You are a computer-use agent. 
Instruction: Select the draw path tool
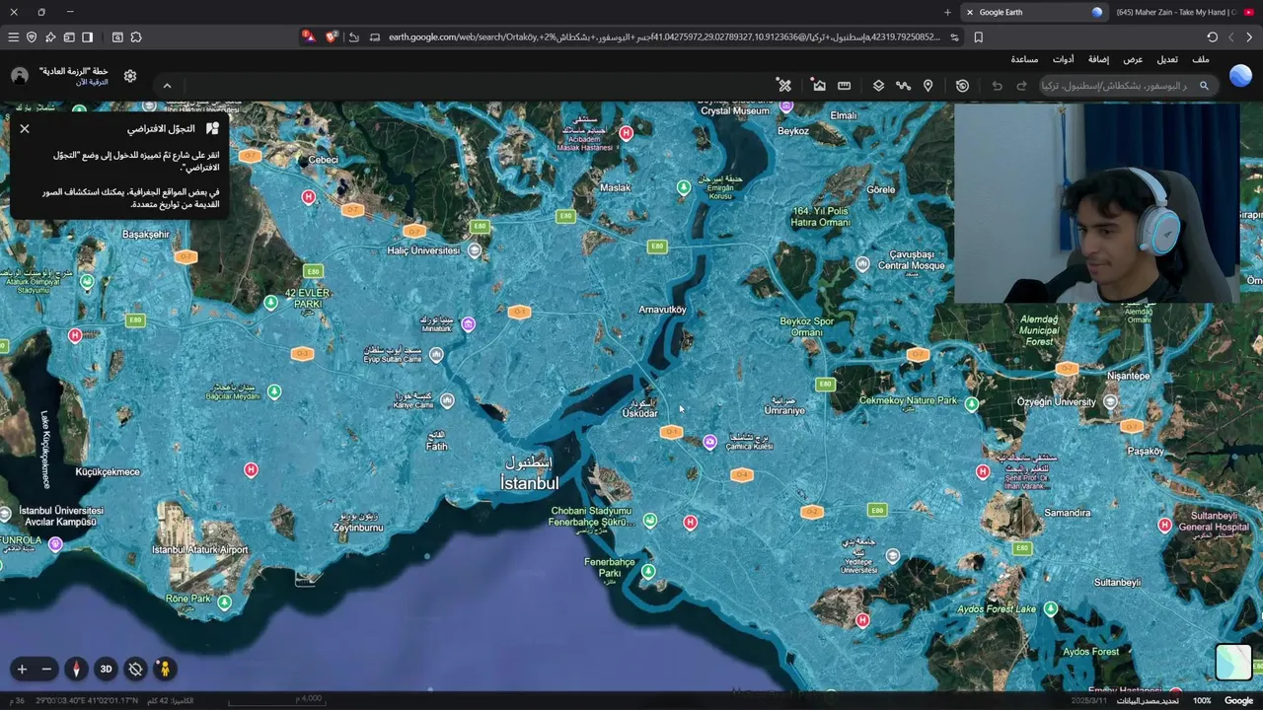coord(903,86)
